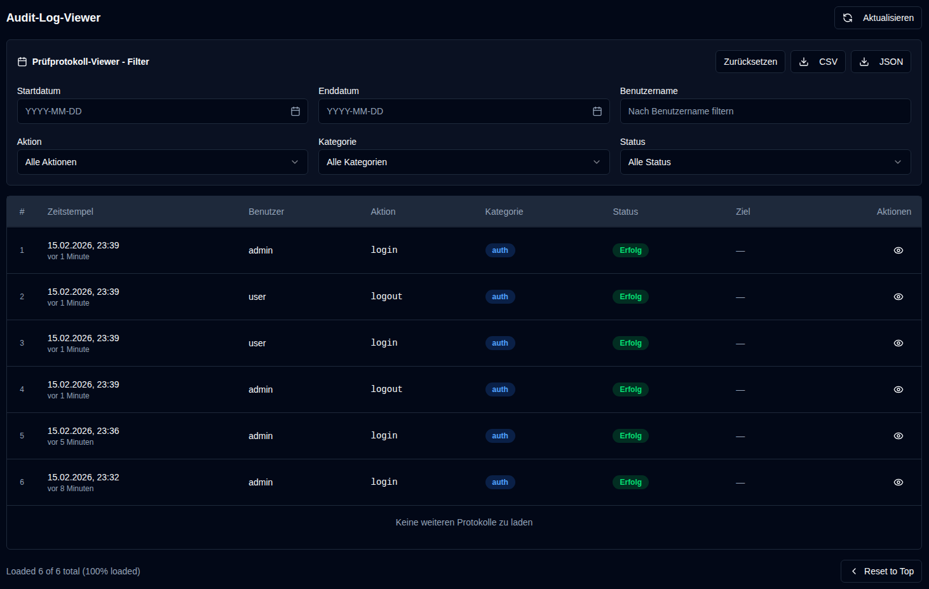Expand the Alle Aktionen dropdown

tap(162, 162)
